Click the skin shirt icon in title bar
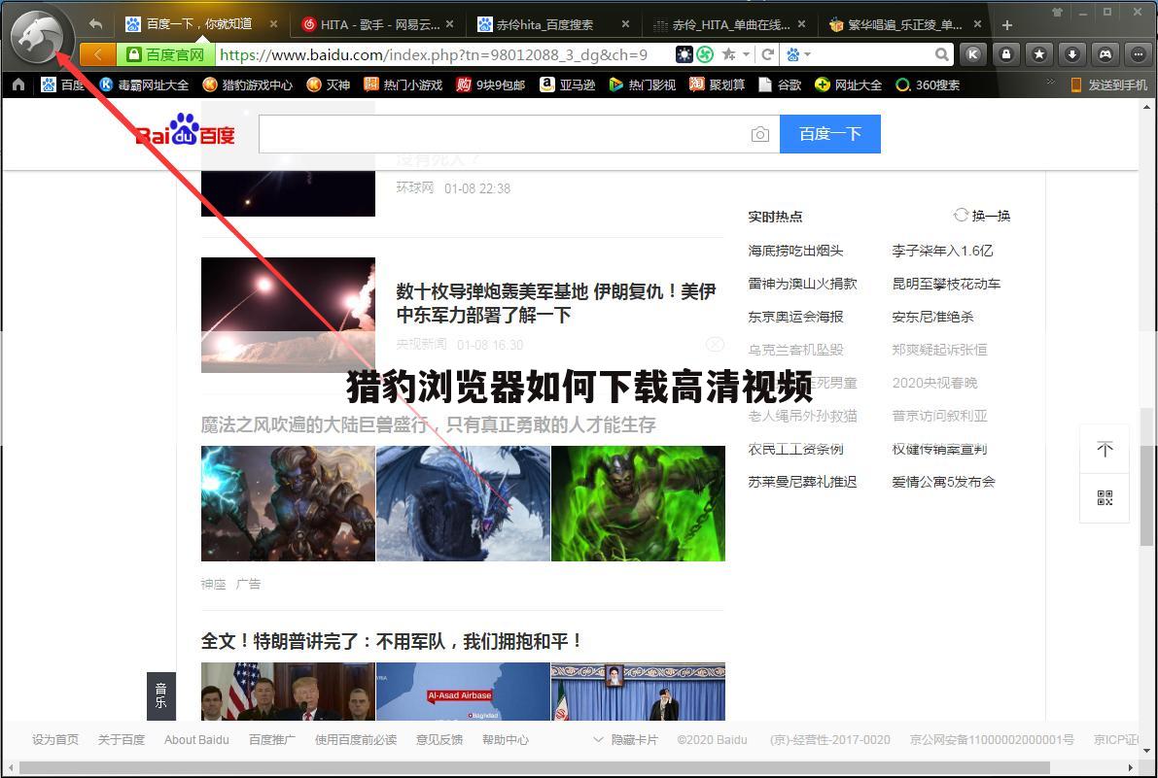 click(1057, 12)
